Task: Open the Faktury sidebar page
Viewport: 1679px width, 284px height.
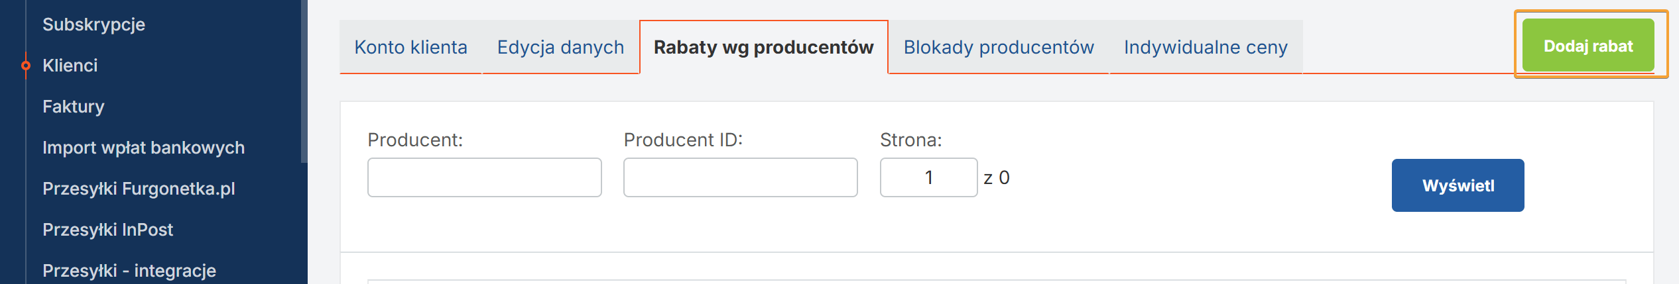Action: [x=73, y=107]
